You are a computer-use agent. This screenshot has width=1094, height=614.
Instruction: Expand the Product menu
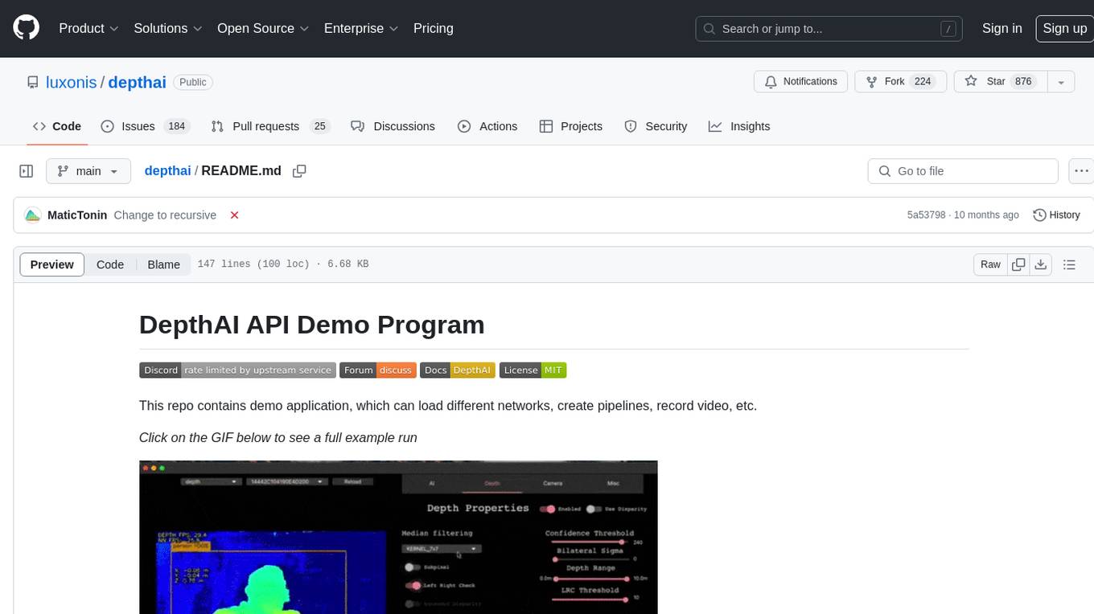coord(89,28)
